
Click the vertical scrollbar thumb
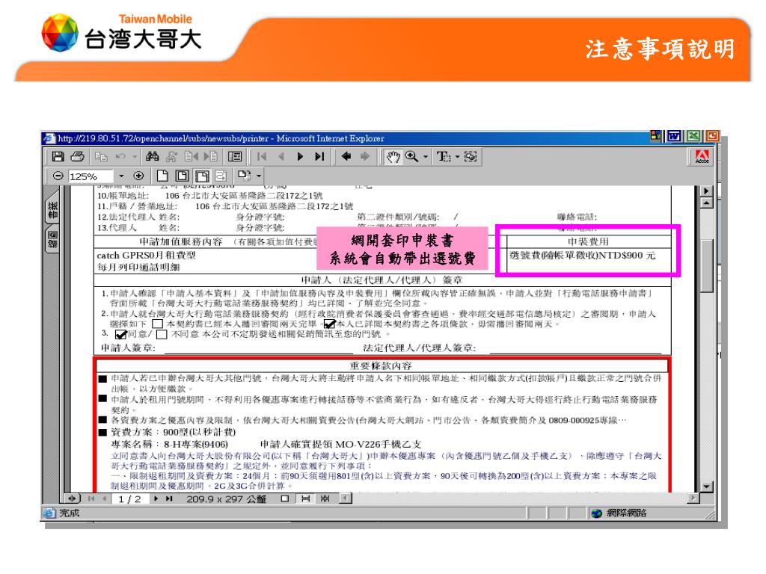click(706, 265)
